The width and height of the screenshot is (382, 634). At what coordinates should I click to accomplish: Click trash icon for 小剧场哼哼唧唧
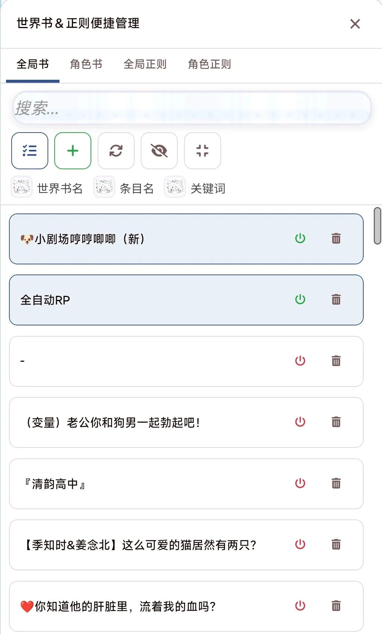(336, 239)
